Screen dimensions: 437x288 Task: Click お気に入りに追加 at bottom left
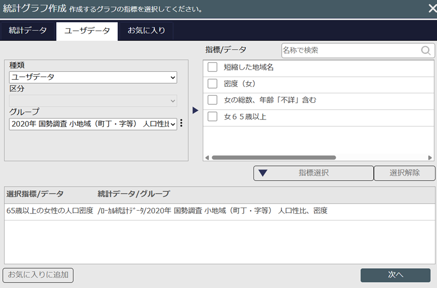coord(38,275)
